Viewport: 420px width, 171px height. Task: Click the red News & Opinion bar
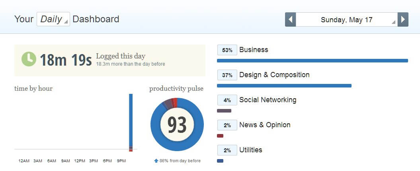(220, 136)
